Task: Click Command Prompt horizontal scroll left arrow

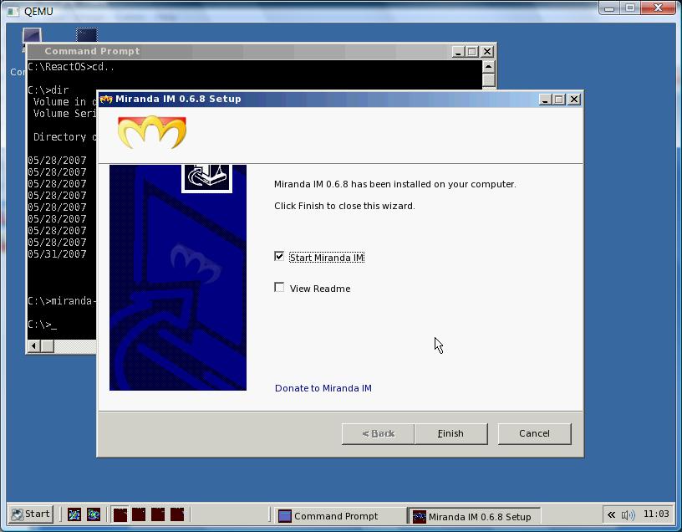Action: point(34,346)
